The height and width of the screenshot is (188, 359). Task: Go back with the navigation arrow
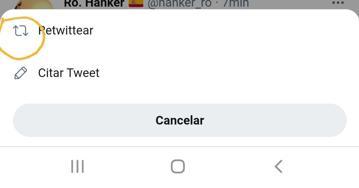pos(279,166)
